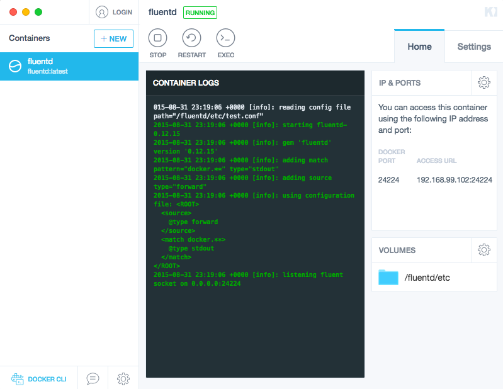Create a new container with + NEW

(113, 39)
